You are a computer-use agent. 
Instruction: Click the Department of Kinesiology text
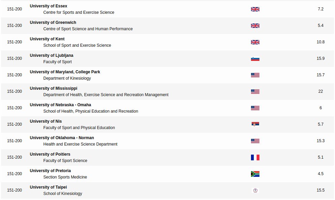tap(67, 78)
